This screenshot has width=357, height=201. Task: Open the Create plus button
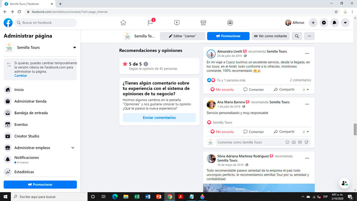click(x=313, y=22)
